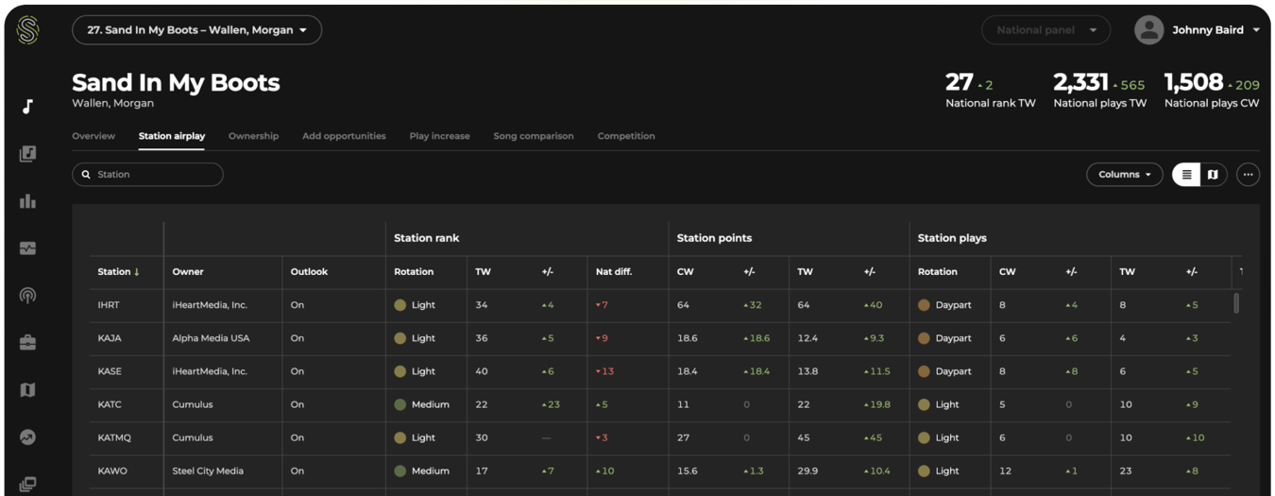Click the National plays CW value 1,508
Viewport: 1275px width, 496px height.
(1194, 82)
